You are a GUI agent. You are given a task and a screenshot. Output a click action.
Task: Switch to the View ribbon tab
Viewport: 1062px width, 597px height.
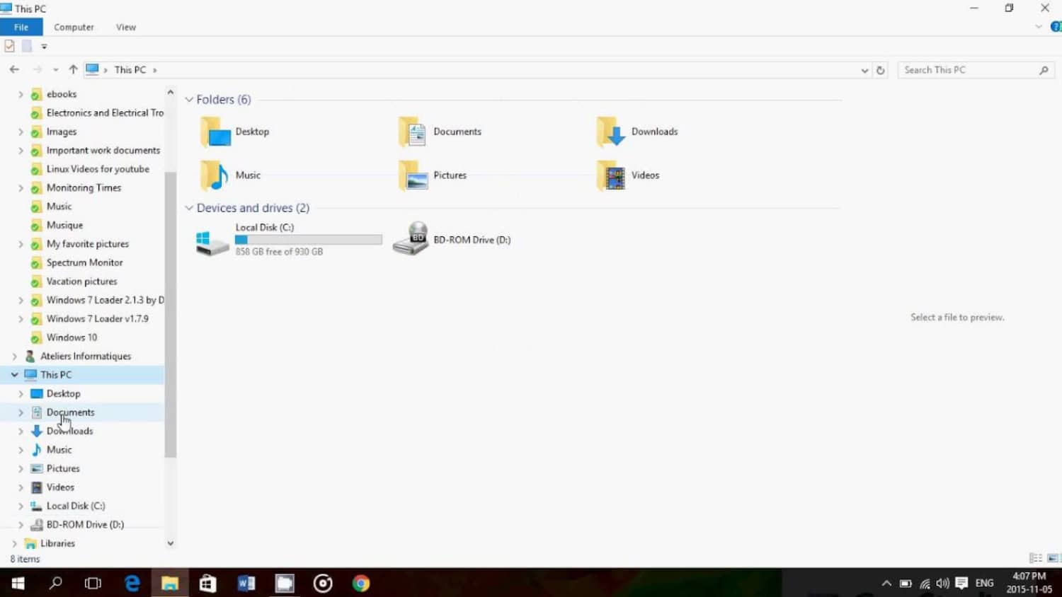[126, 27]
